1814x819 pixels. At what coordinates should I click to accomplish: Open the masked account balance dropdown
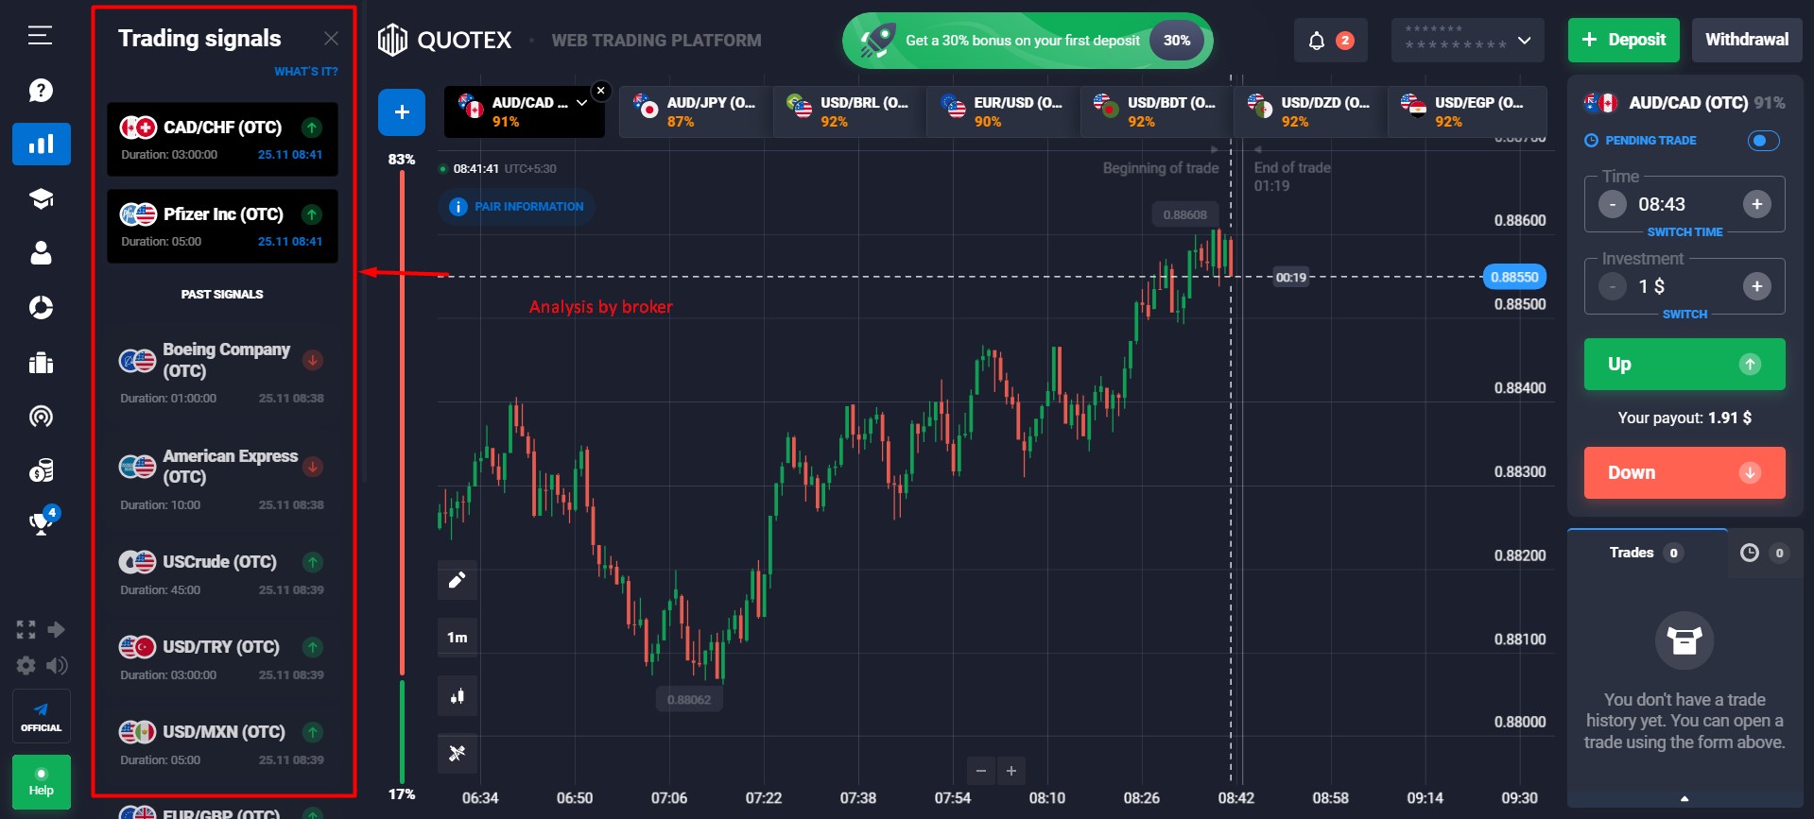coord(1467,41)
